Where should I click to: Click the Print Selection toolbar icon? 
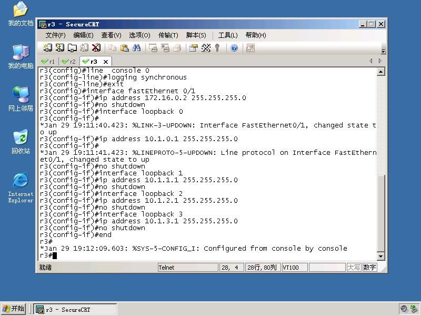(165, 48)
